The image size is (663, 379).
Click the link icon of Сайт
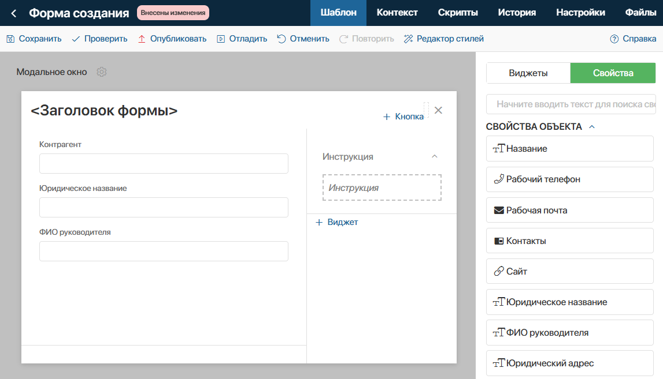tap(499, 271)
